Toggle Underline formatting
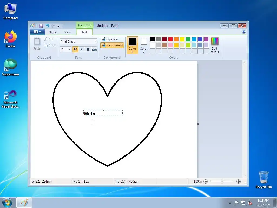This screenshot has height=208, width=277. coord(88,49)
